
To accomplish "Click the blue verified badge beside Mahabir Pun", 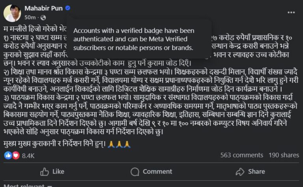I will pyautogui.click(x=68, y=8).
